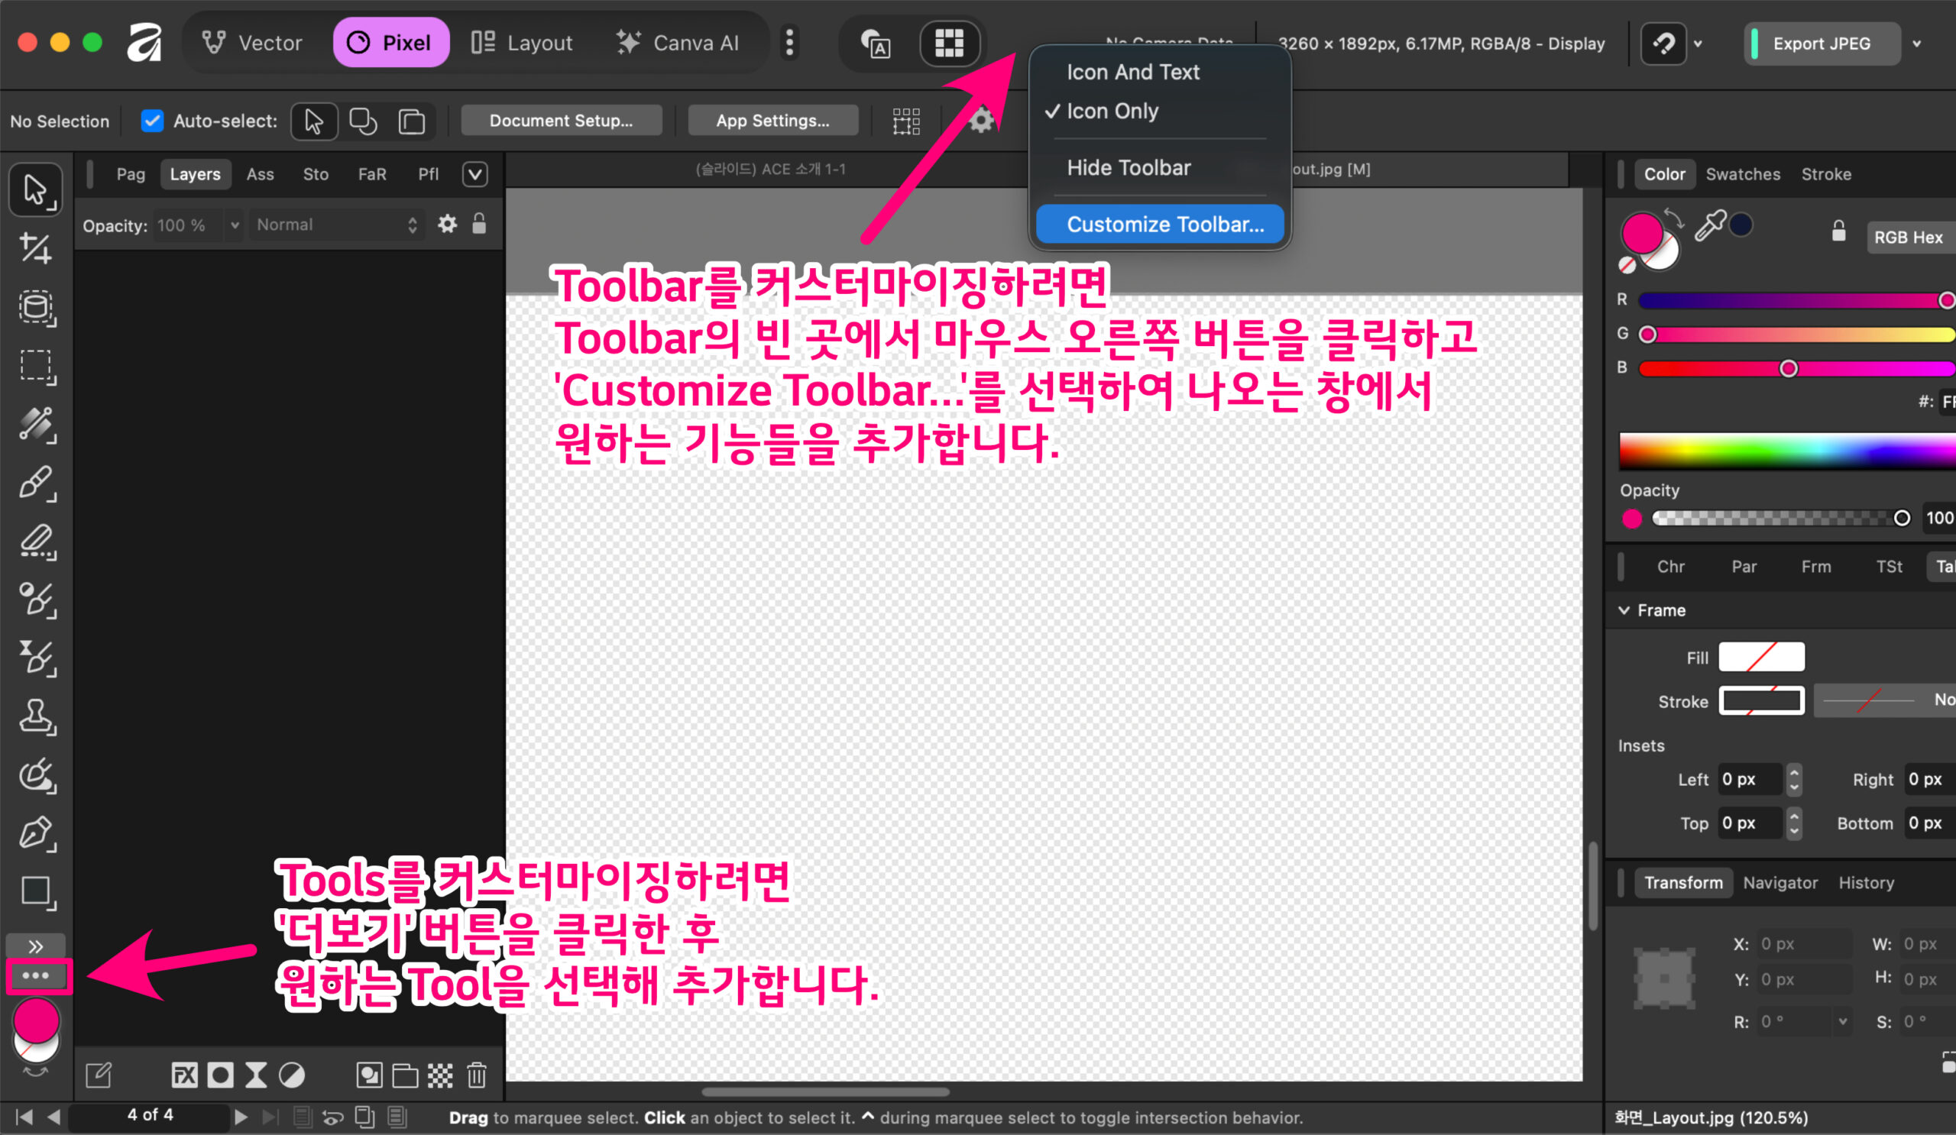1956x1135 pixels.
Task: Click the Left inset input field
Action: (x=1748, y=780)
